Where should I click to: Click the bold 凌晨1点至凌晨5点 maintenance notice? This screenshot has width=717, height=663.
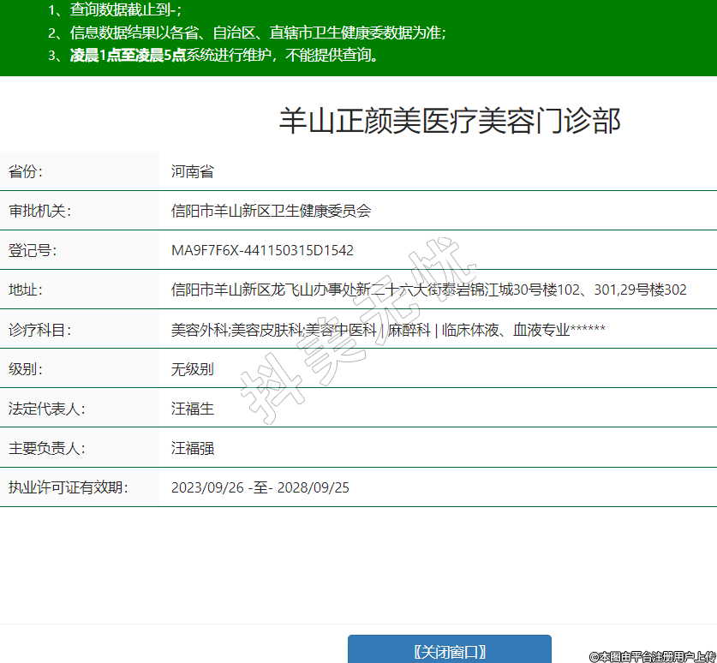[x=128, y=56]
